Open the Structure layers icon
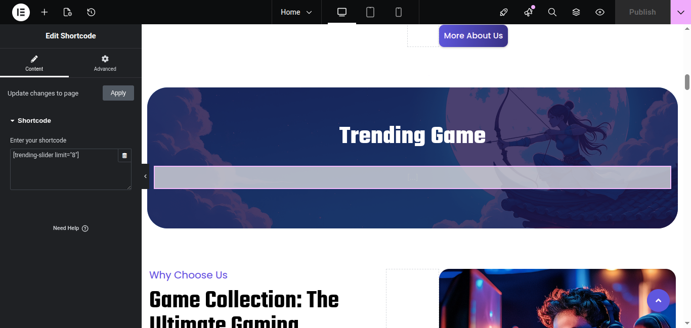This screenshot has width=691, height=328. 576,12
